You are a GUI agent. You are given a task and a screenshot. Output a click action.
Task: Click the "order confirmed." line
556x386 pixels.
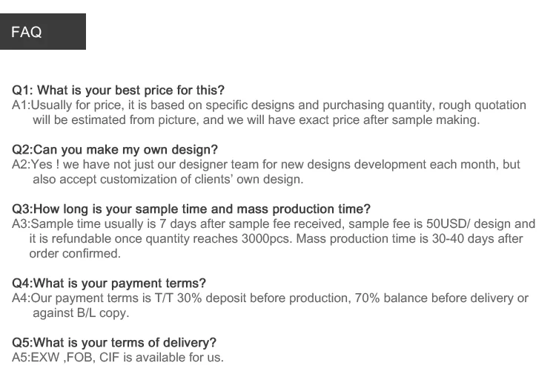click(x=74, y=253)
